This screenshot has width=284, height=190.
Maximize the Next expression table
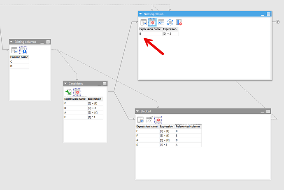[x=269, y=14]
